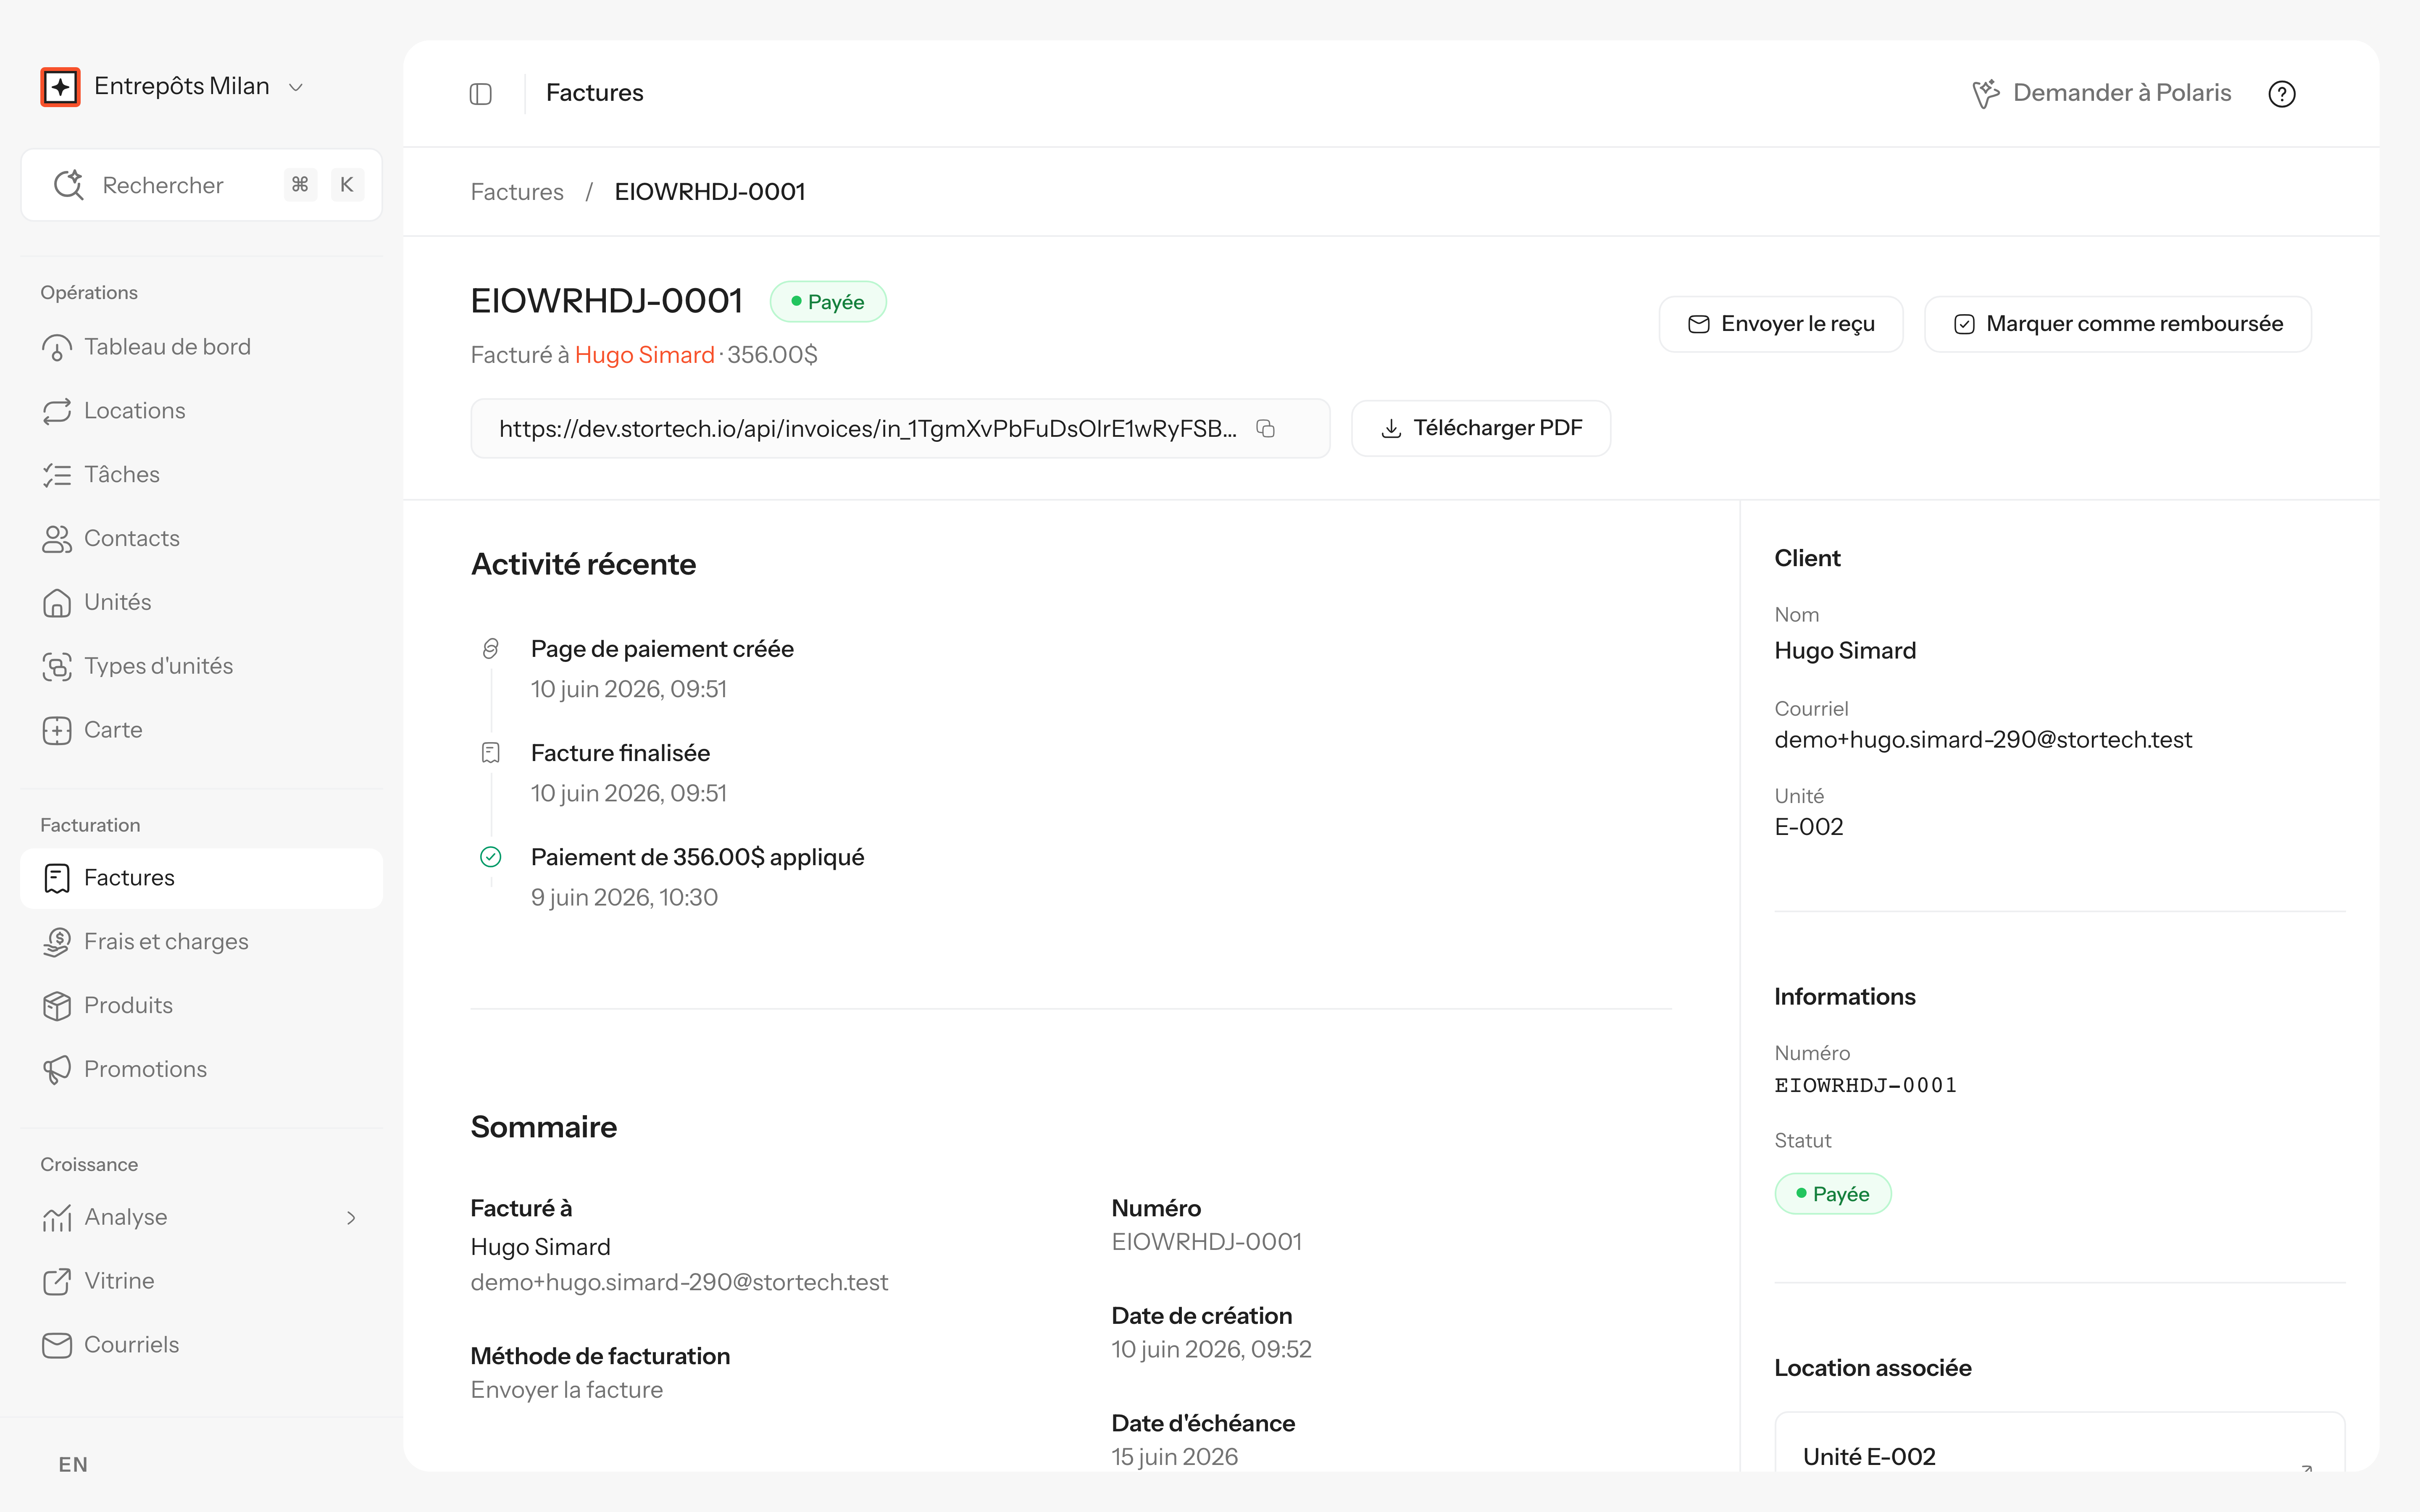Toggle the sidebar panel icon
The image size is (2420, 1512).
[x=481, y=94]
